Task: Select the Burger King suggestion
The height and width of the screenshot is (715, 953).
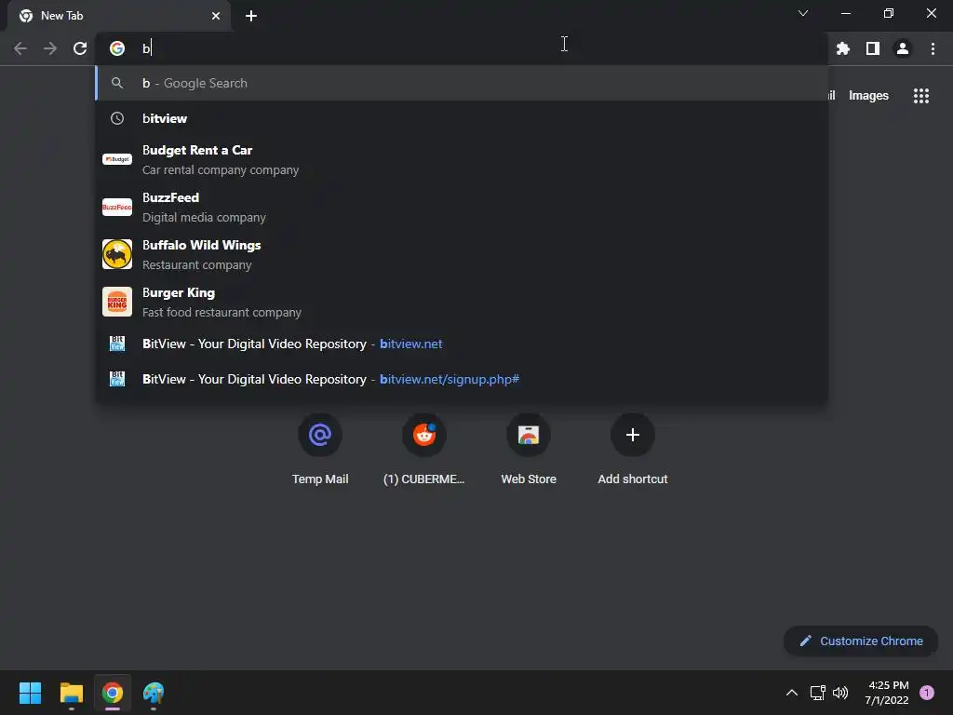Action: [462, 303]
